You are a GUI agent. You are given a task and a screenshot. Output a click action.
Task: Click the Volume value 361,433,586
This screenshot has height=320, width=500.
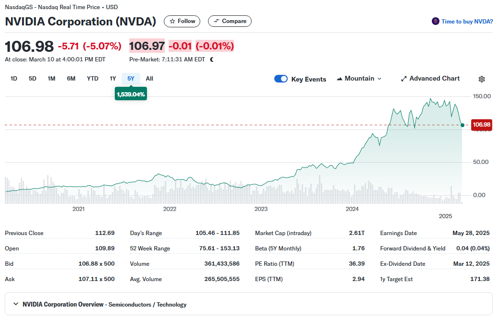222,264
